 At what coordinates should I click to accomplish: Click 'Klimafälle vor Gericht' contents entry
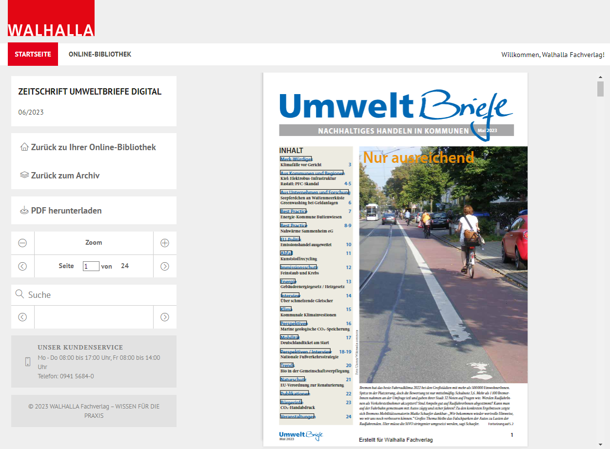[301, 165]
